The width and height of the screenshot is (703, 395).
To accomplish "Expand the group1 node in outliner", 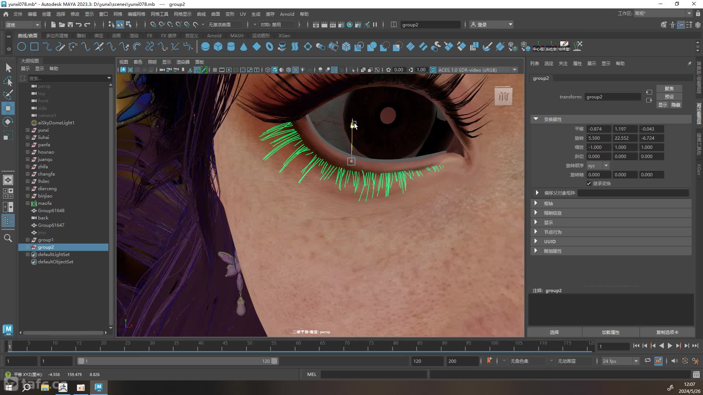I will point(27,240).
